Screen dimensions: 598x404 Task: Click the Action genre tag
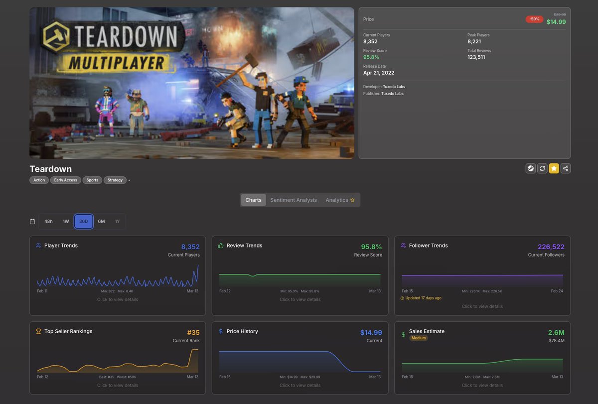tap(39, 180)
